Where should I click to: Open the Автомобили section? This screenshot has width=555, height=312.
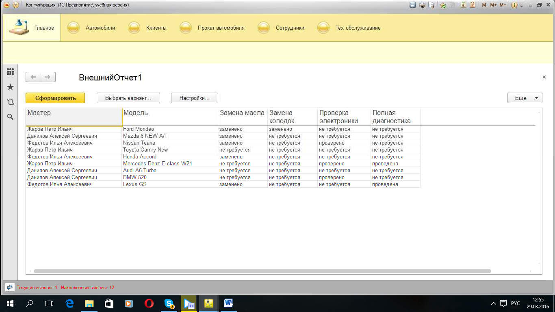91,28
